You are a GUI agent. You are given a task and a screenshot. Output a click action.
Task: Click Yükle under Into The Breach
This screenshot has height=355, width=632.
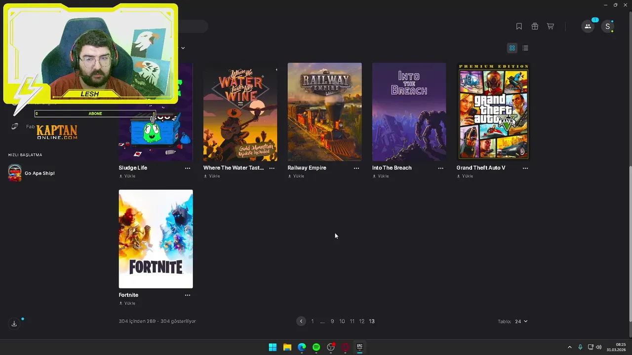381,176
